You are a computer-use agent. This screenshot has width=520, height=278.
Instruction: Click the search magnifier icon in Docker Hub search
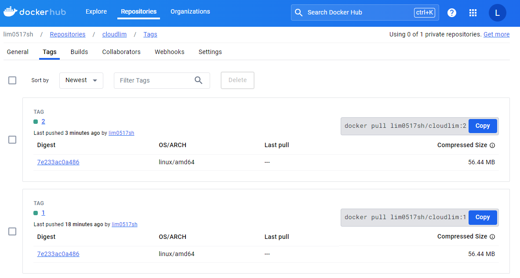298,13
